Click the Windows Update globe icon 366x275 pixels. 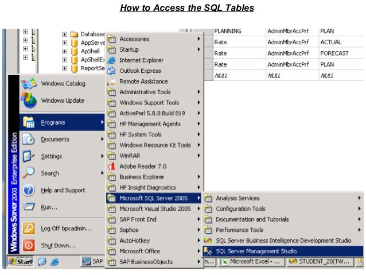[29, 100]
